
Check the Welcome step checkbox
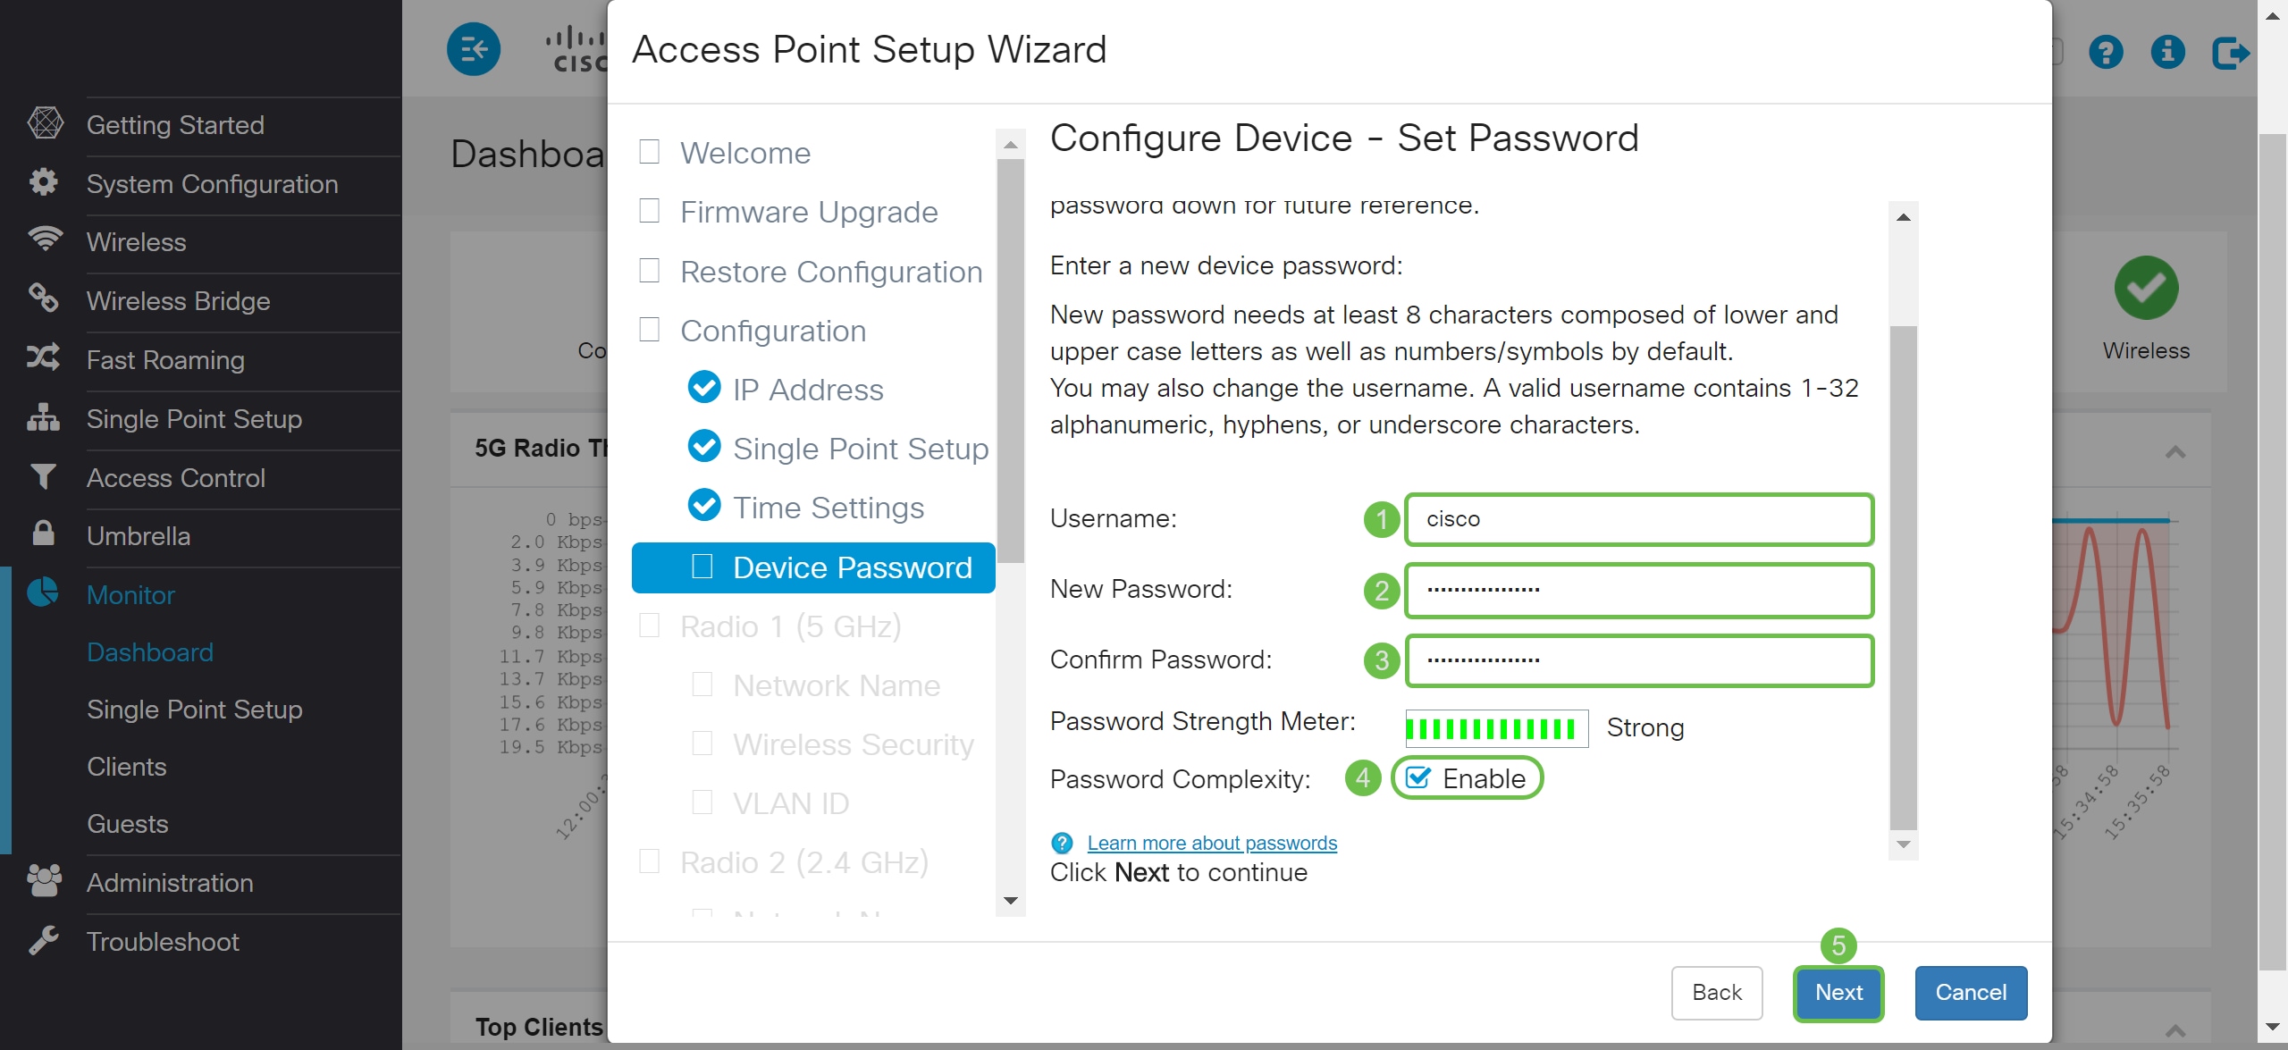pos(650,152)
